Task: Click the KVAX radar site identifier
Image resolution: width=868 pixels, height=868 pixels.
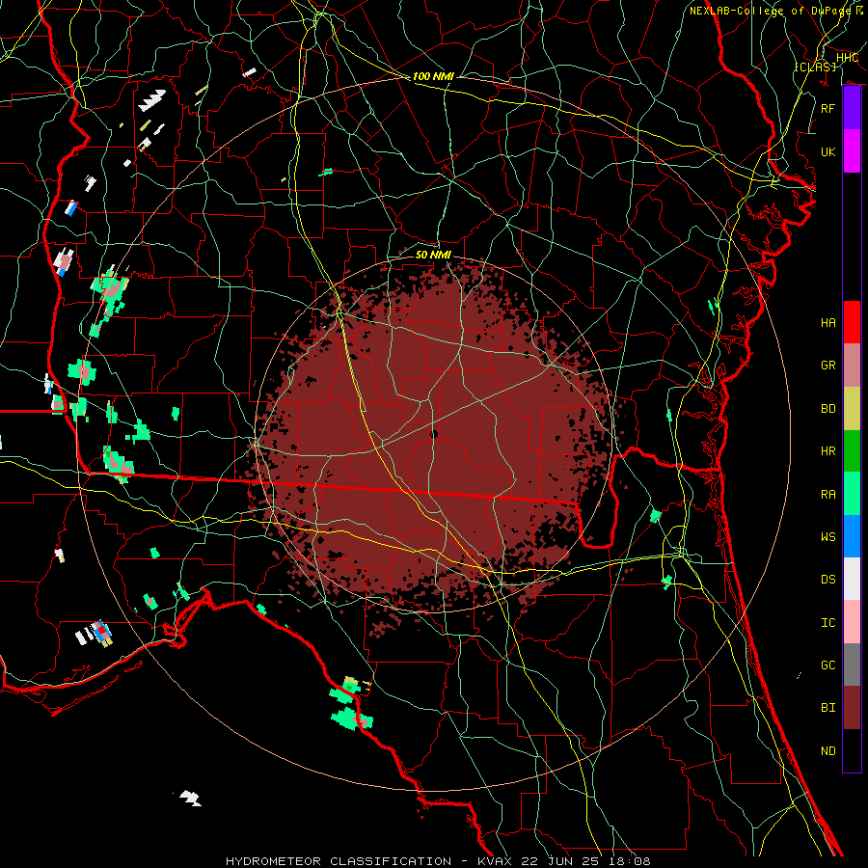Action: [x=495, y=861]
